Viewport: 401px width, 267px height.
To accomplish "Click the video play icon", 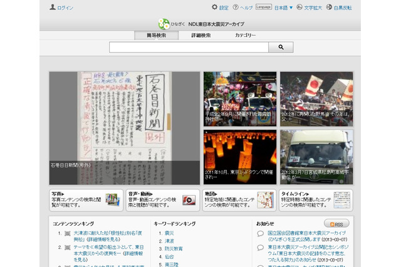I will [x=189, y=200].
